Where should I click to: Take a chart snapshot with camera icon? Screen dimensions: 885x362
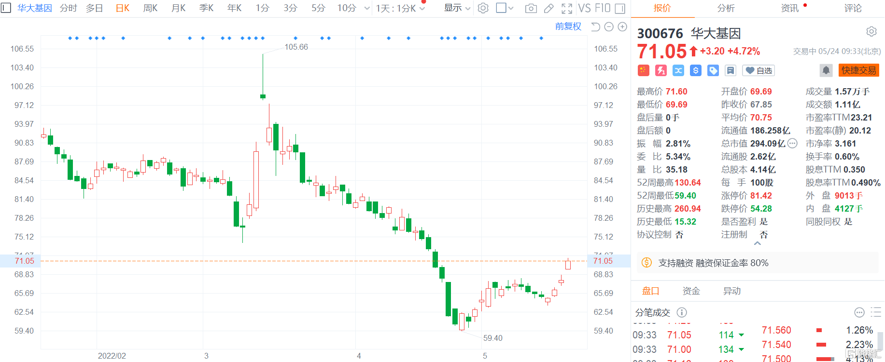click(531, 8)
